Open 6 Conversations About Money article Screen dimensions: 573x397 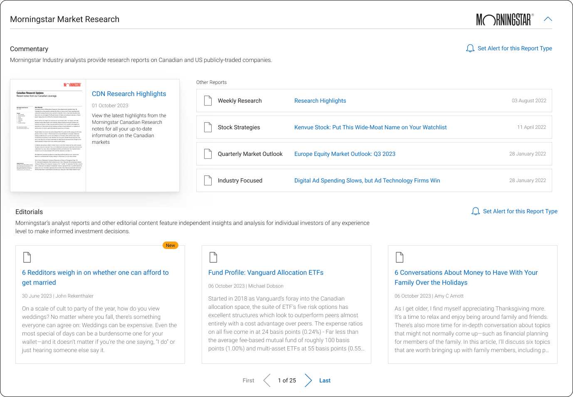(x=466, y=278)
